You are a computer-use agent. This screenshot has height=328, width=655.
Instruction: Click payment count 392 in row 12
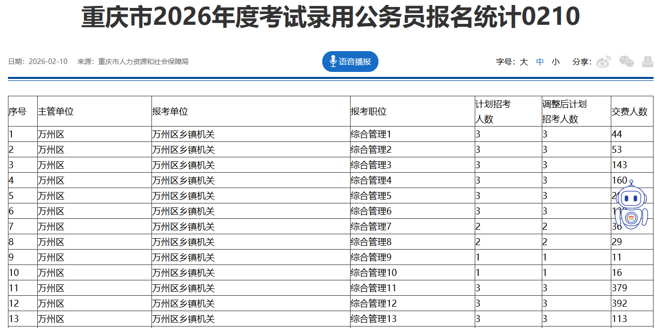coord(619,304)
